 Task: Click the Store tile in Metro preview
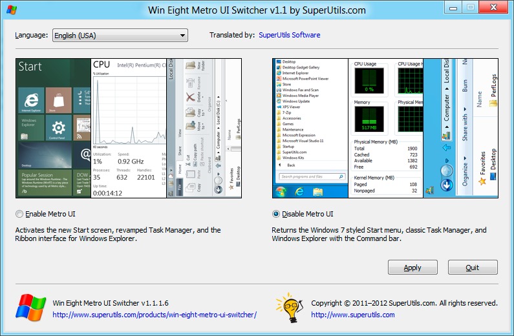pos(58,100)
